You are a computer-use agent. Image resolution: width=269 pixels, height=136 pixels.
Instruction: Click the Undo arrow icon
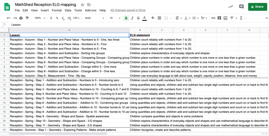point(9,18)
